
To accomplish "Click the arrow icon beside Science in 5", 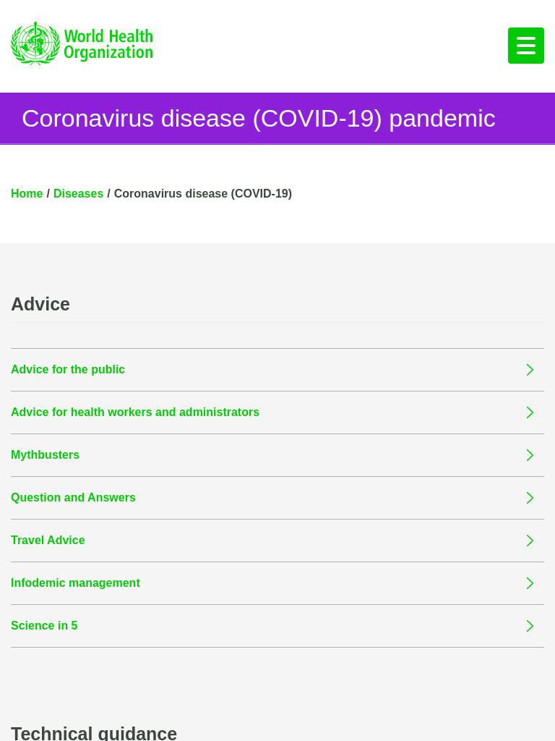I will pos(530,626).
